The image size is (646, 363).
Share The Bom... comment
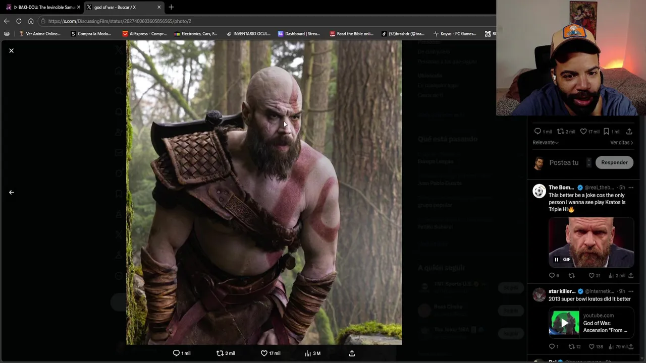[x=630, y=276]
